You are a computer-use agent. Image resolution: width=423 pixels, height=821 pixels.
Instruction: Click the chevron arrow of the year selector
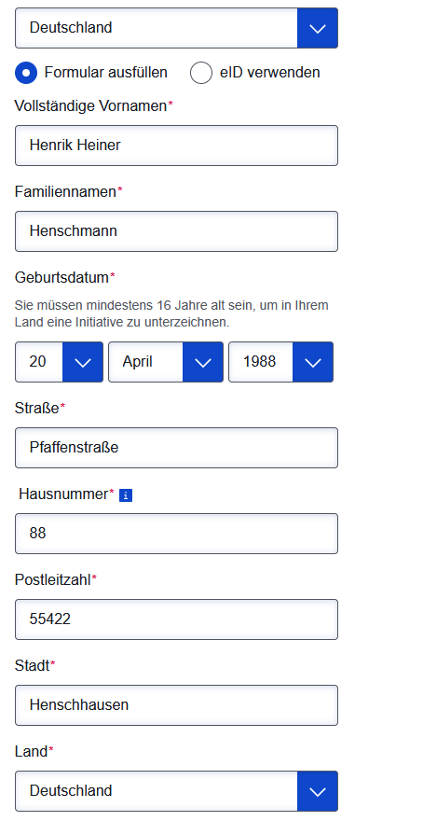313,362
